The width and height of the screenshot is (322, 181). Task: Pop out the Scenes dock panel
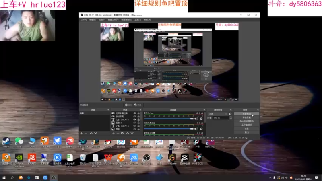coord(108,110)
